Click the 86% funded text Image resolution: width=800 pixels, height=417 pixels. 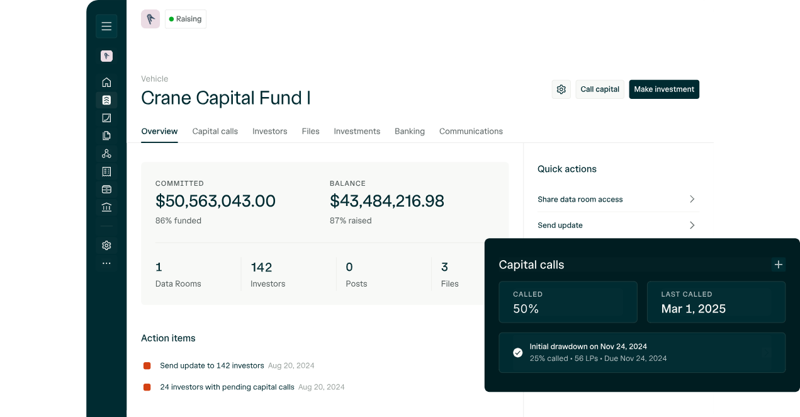[x=178, y=221]
